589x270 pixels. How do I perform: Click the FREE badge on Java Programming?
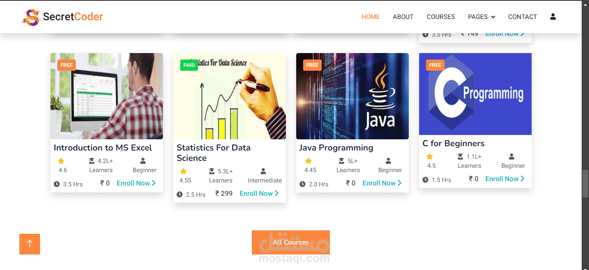point(312,65)
